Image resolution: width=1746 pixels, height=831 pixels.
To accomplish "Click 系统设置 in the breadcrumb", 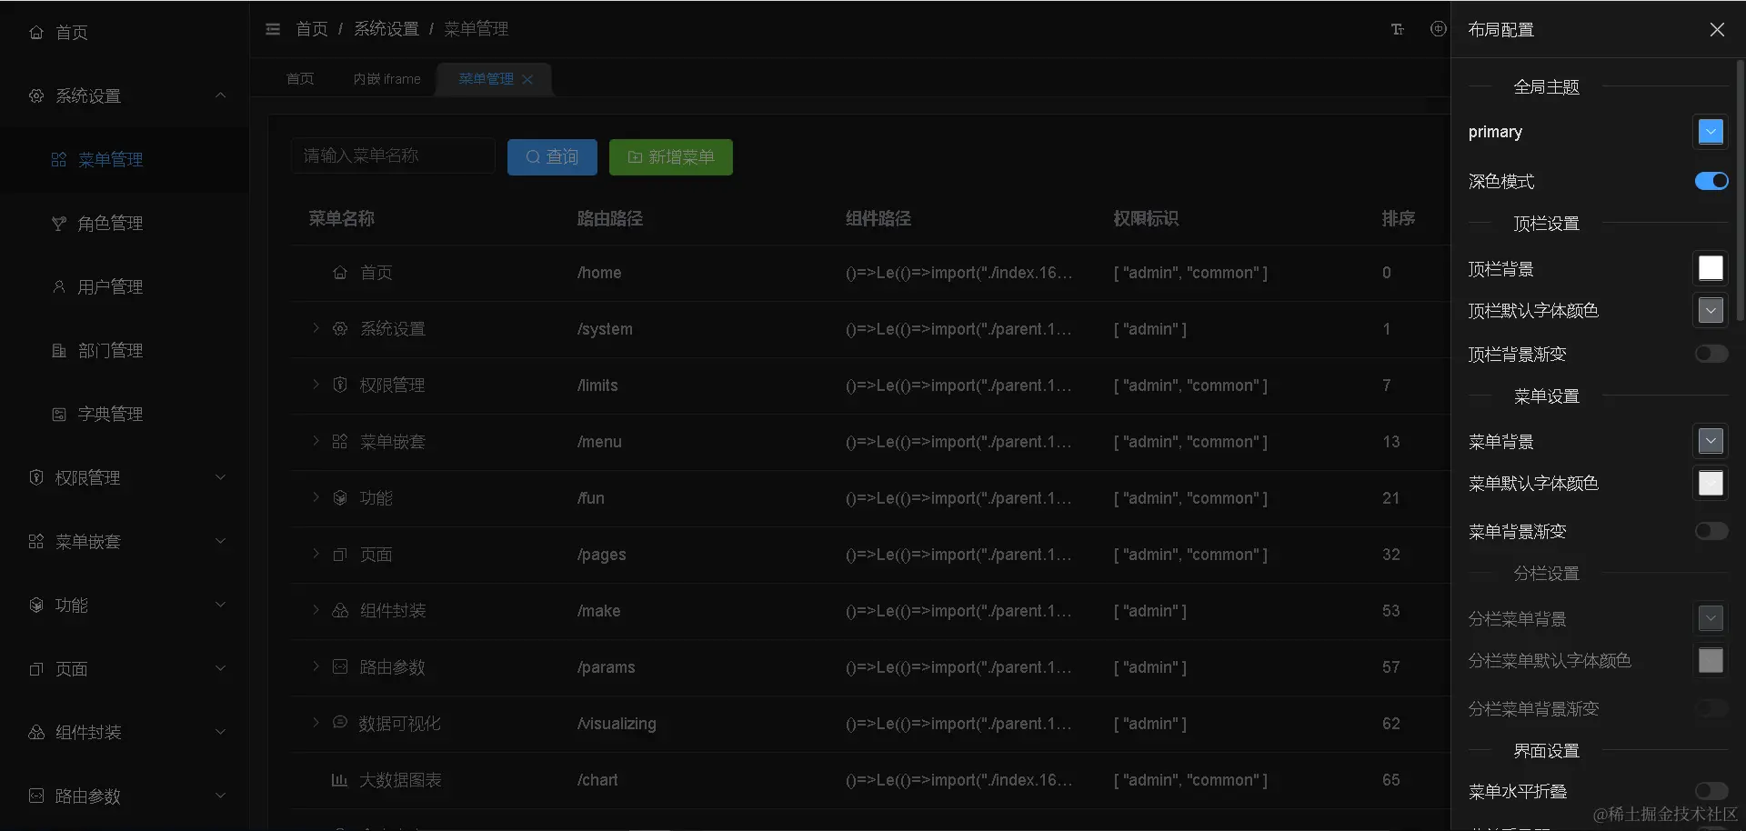I will 386,29.
